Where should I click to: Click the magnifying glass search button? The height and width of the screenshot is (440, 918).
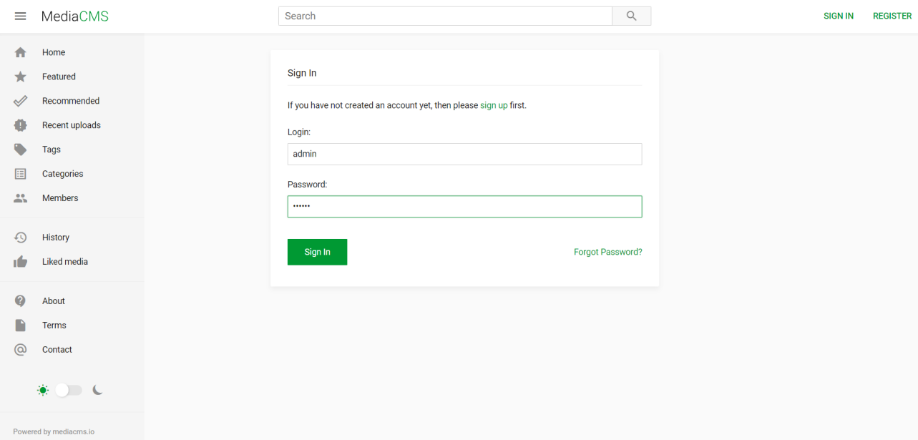pos(631,16)
